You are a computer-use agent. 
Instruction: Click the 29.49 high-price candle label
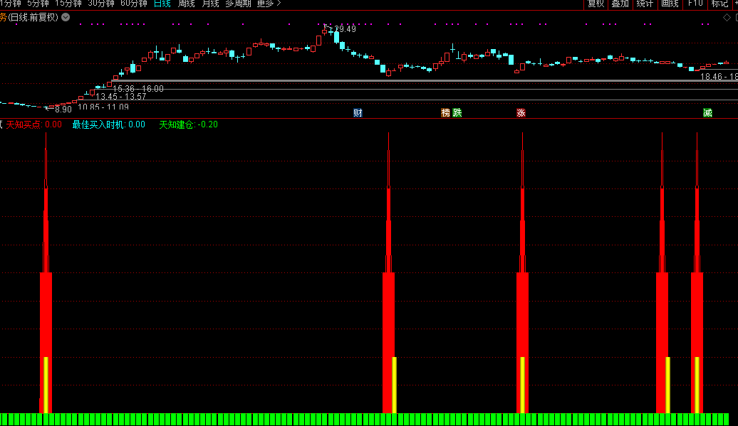click(x=342, y=29)
